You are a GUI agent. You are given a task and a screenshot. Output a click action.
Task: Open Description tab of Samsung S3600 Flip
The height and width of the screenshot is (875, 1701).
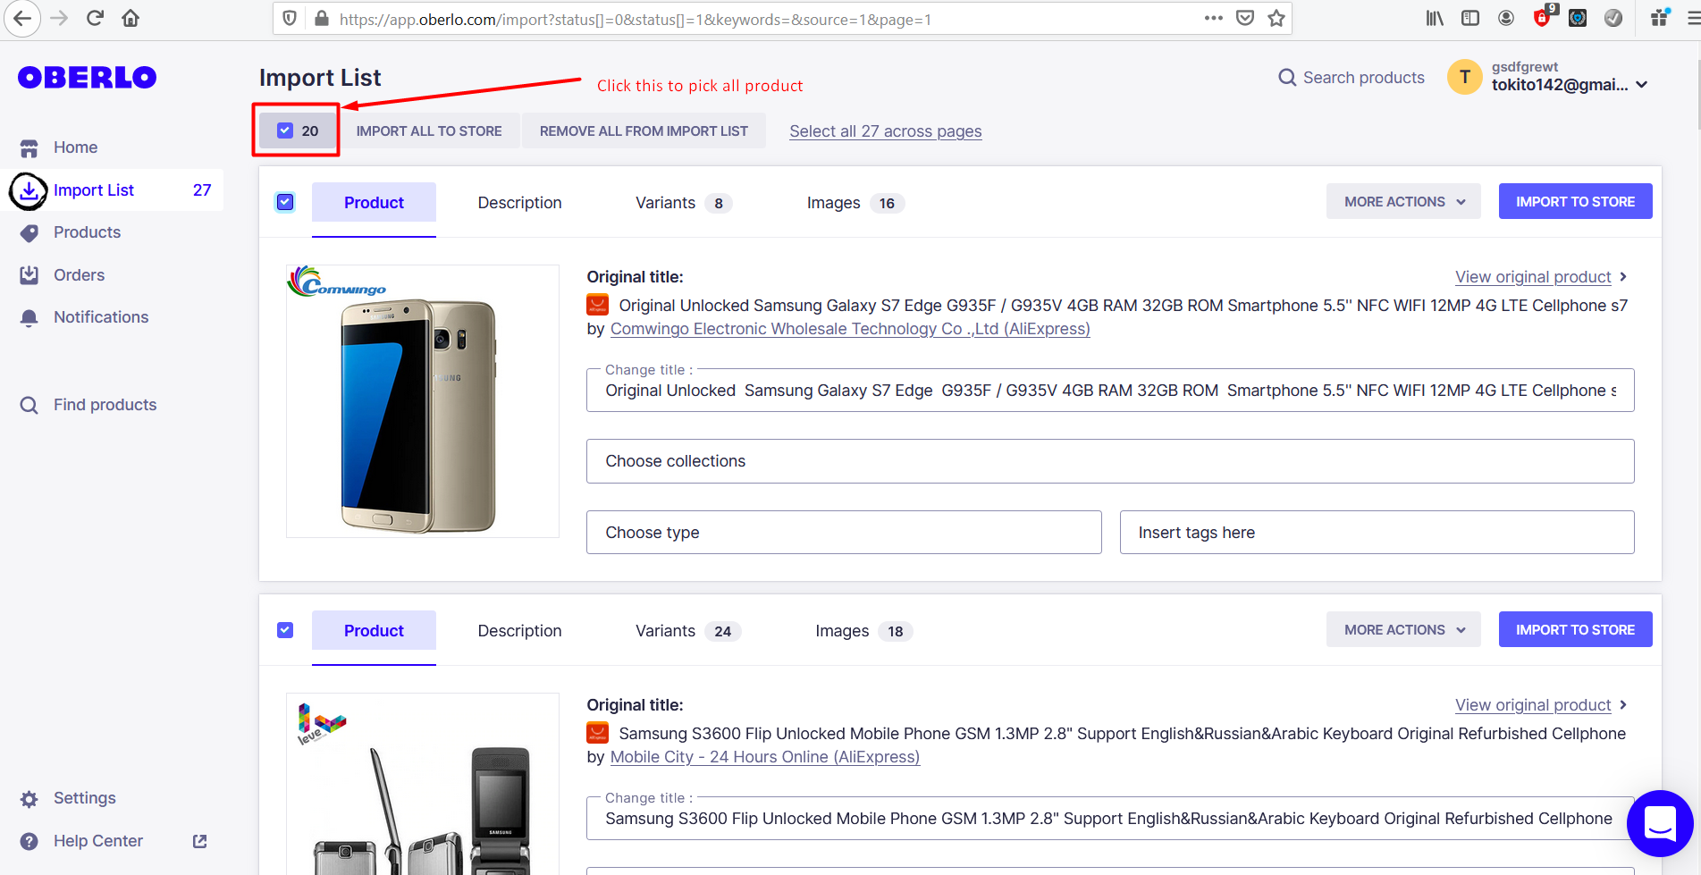pyautogui.click(x=519, y=631)
